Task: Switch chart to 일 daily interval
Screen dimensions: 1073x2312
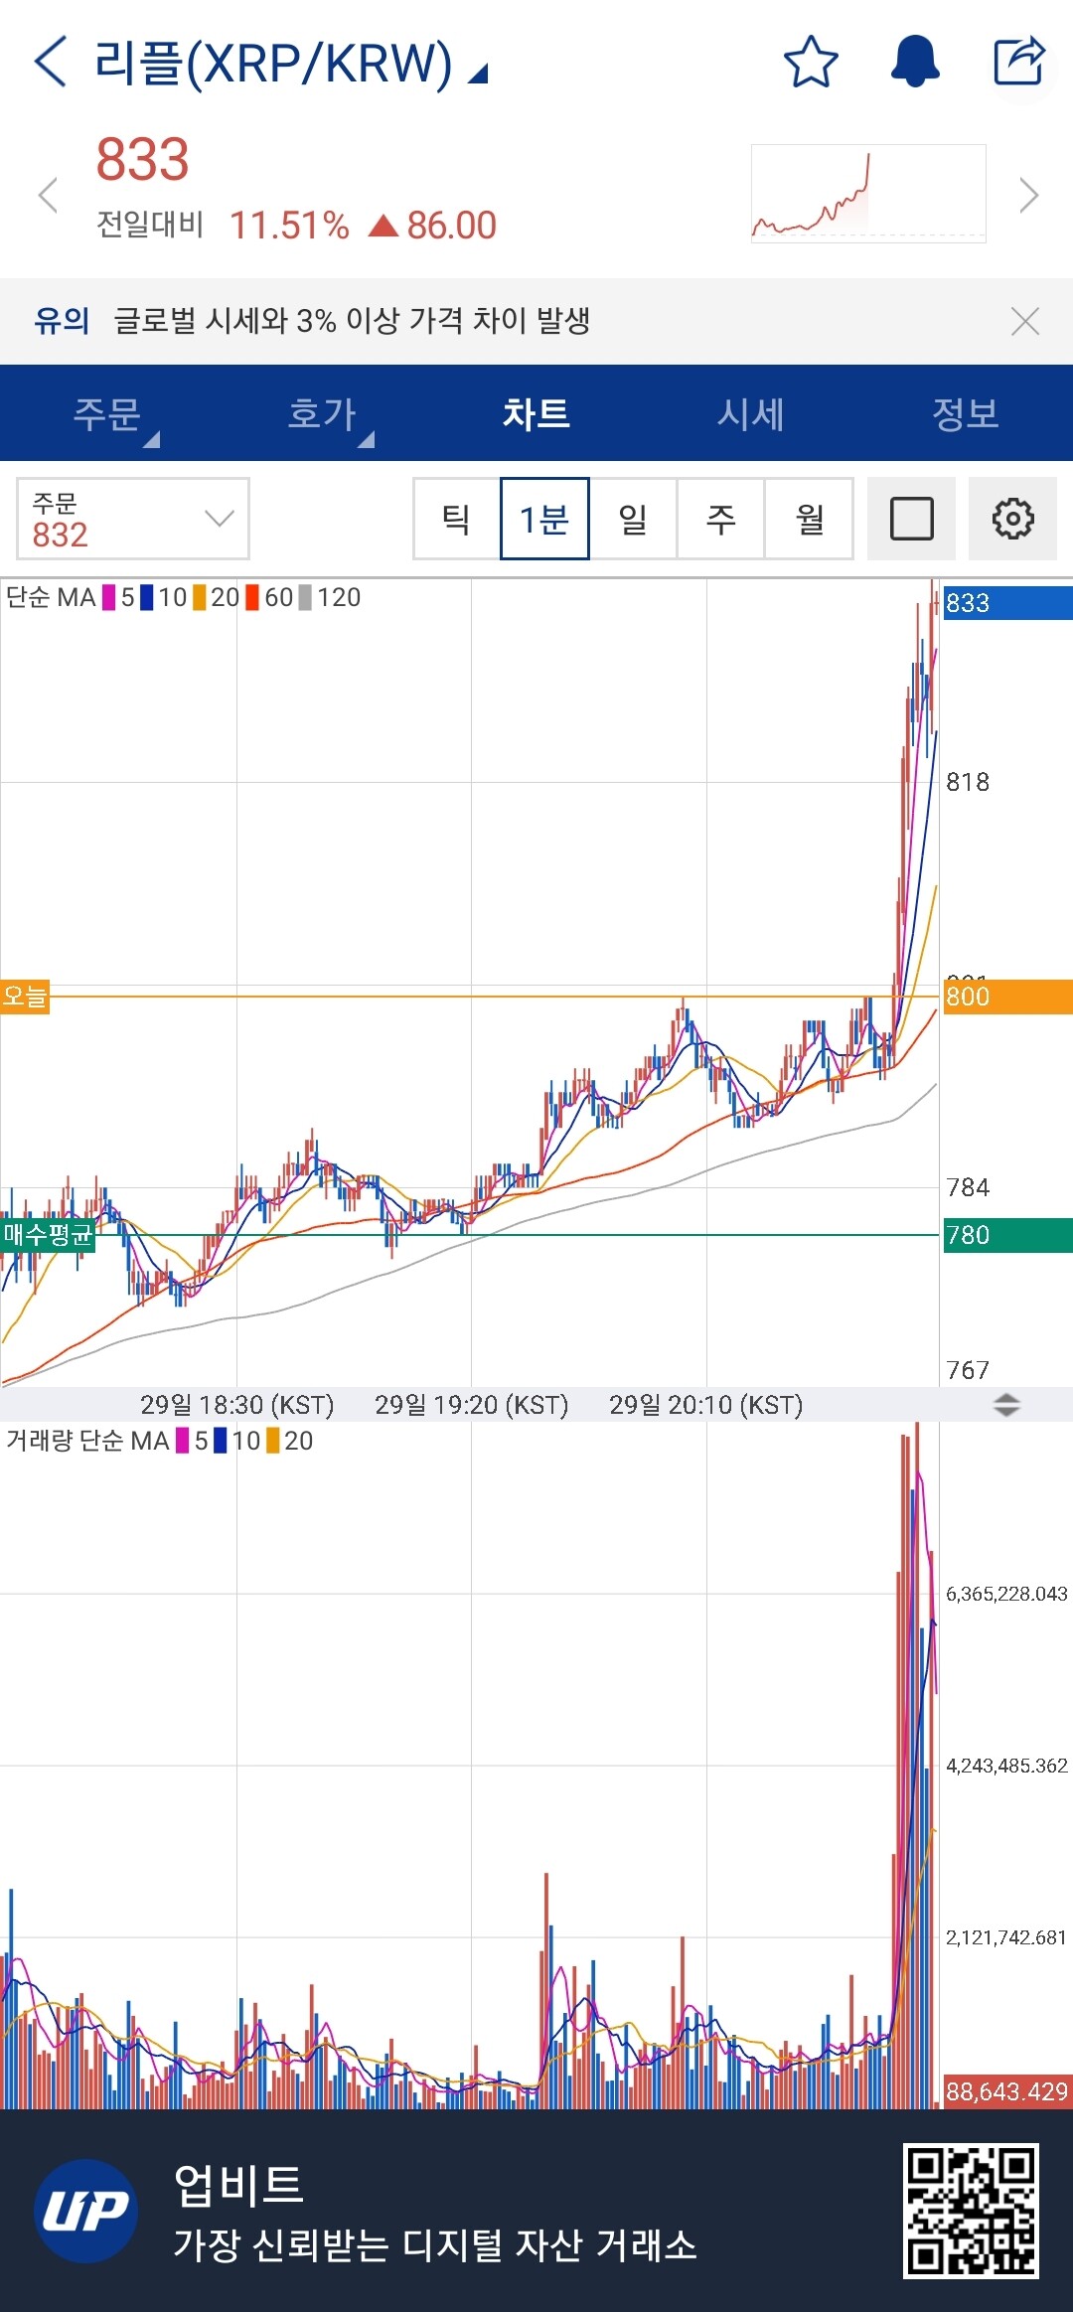Action: (x=633, y=519)
